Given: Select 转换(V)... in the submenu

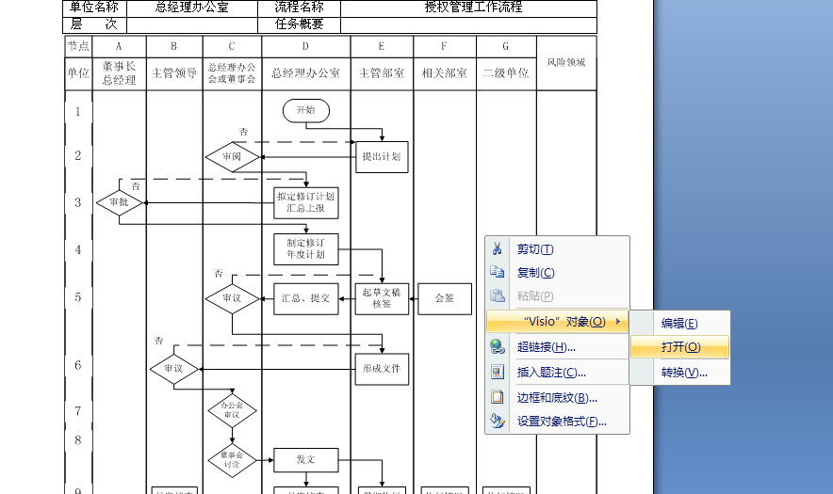Looking at the screenshot, I should tap(679, 373).
